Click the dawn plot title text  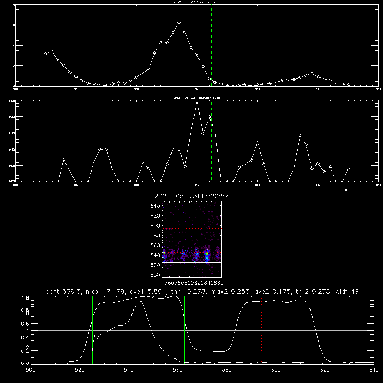coord(197,2)
